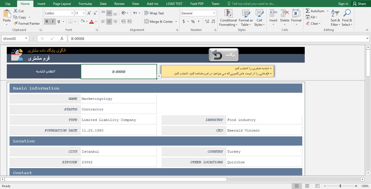Apply comma style format
The width and height of the screenshot is (371, 189).
[x=199, y=21]
